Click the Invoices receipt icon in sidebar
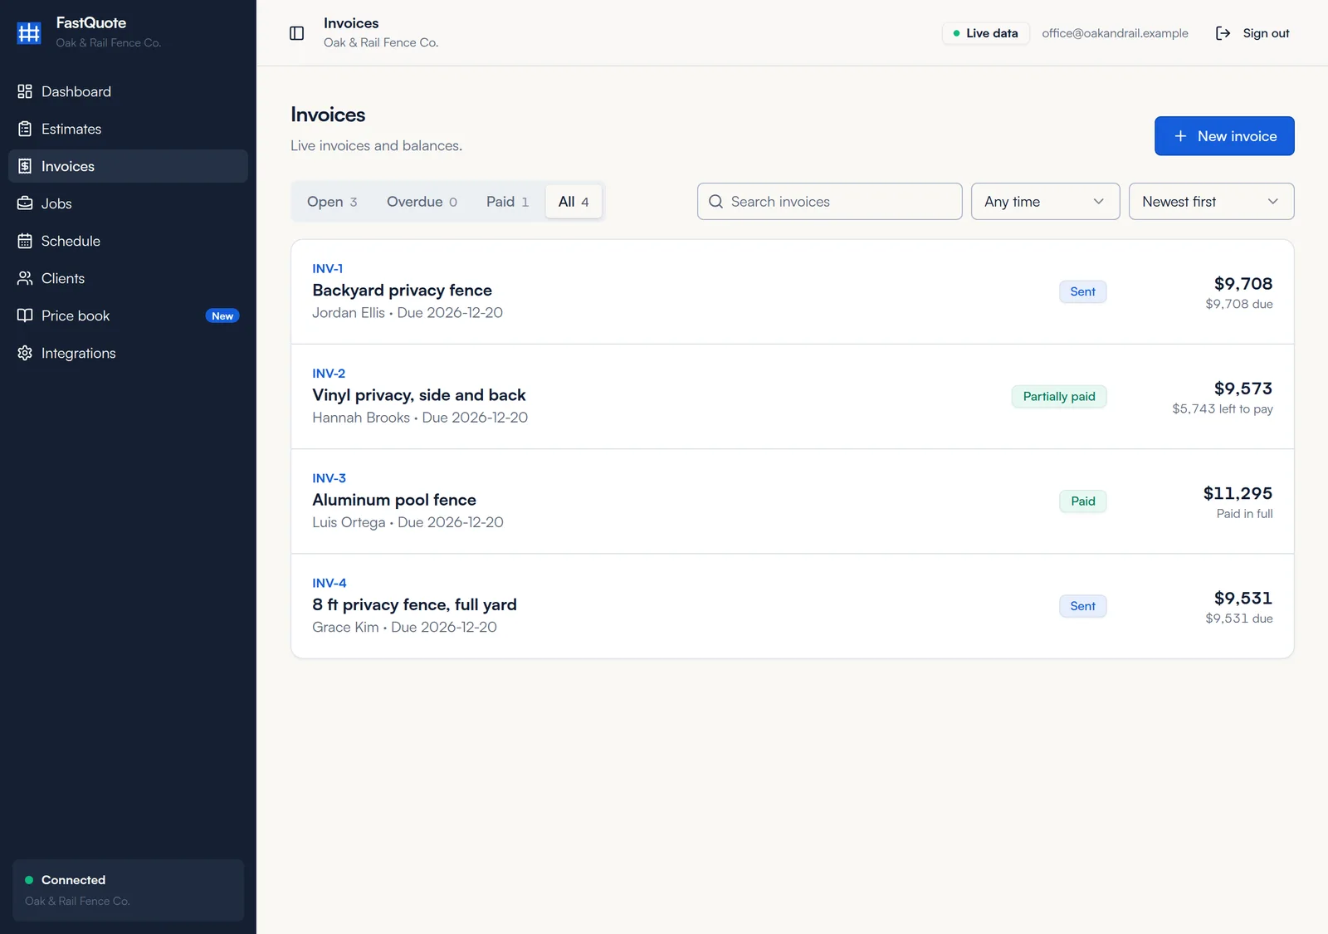This screenshot has width=1328, height=934. (x=25, y=166)
